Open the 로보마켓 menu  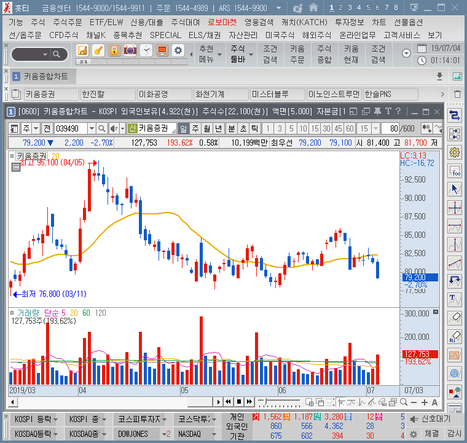(x=222, y=22)
